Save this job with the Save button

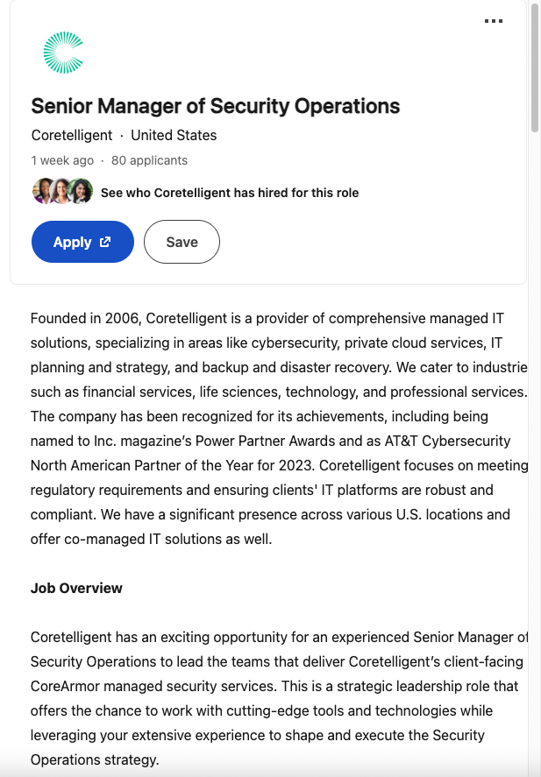(182, 243)
